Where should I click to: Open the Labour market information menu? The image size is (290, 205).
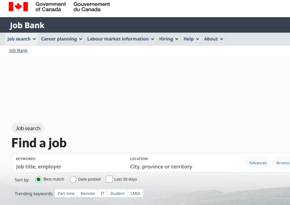pos(120,39)
